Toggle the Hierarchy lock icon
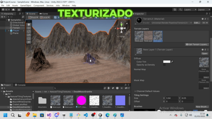This screenshot has width=212, height=119. point(20,14)
